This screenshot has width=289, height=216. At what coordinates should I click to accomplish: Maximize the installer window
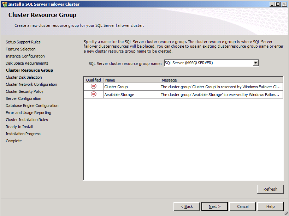coord(278,4)
